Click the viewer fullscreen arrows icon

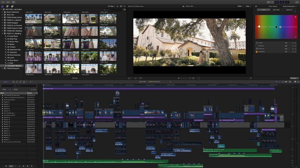251,78
